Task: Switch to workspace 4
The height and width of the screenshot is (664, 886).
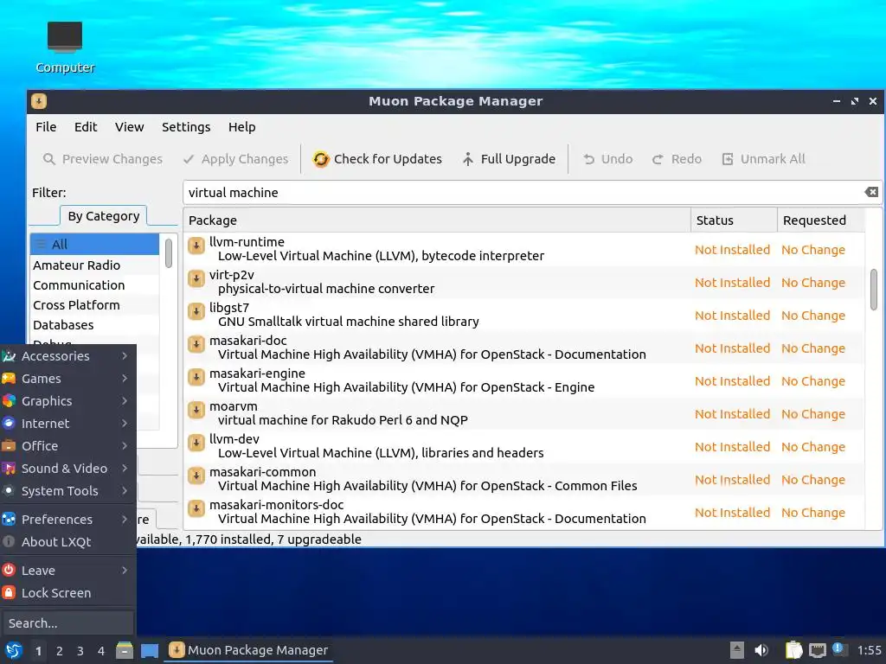Action: 101,651
